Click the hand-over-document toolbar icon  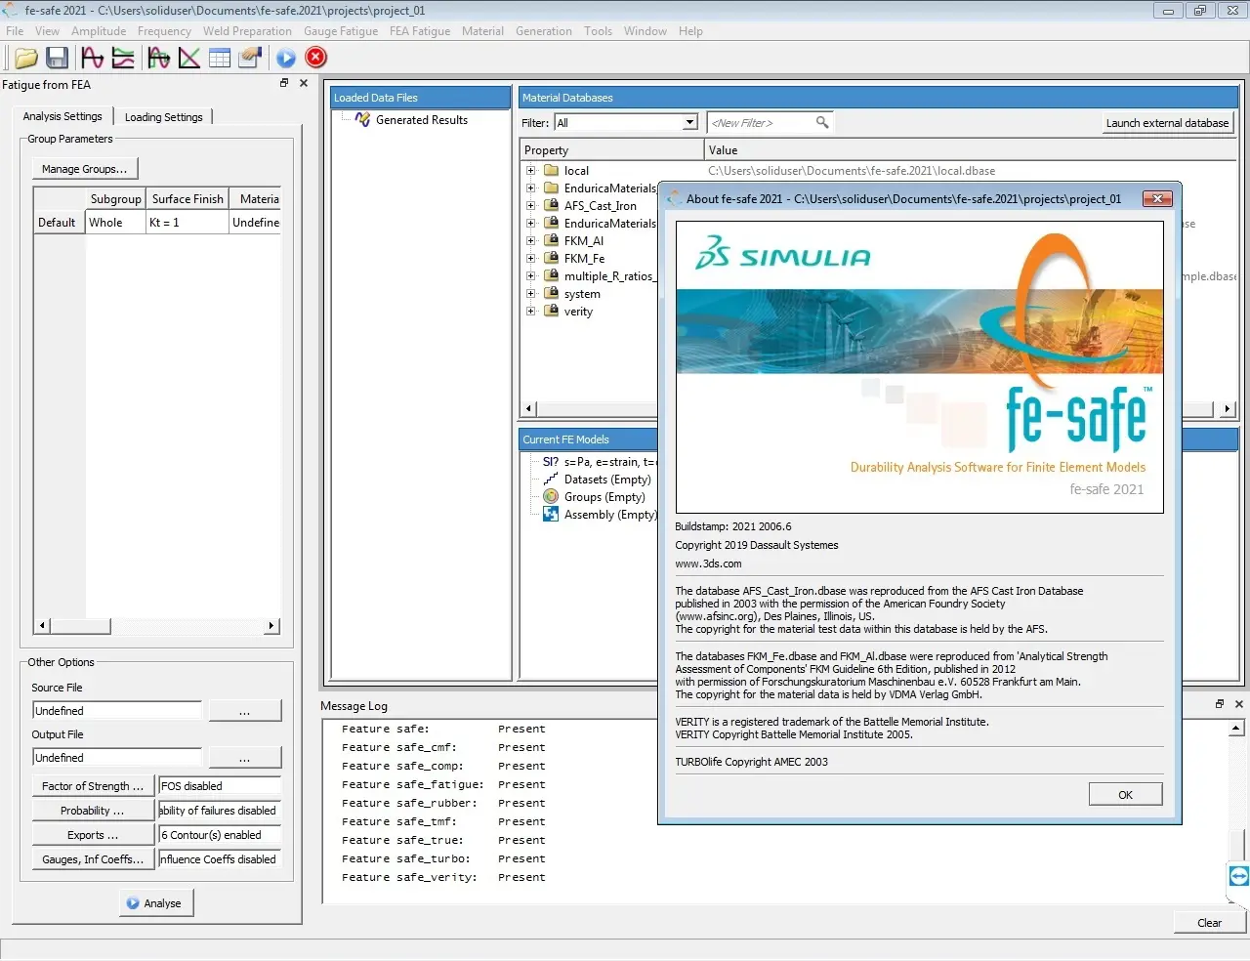pyautogui.click(x=251, y=59)
